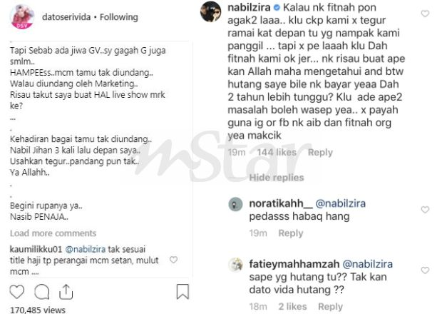The width and height of the screenshot is (442, 314).
Task: Open nabilzira's avatar photo
Action: coord(210,11)
